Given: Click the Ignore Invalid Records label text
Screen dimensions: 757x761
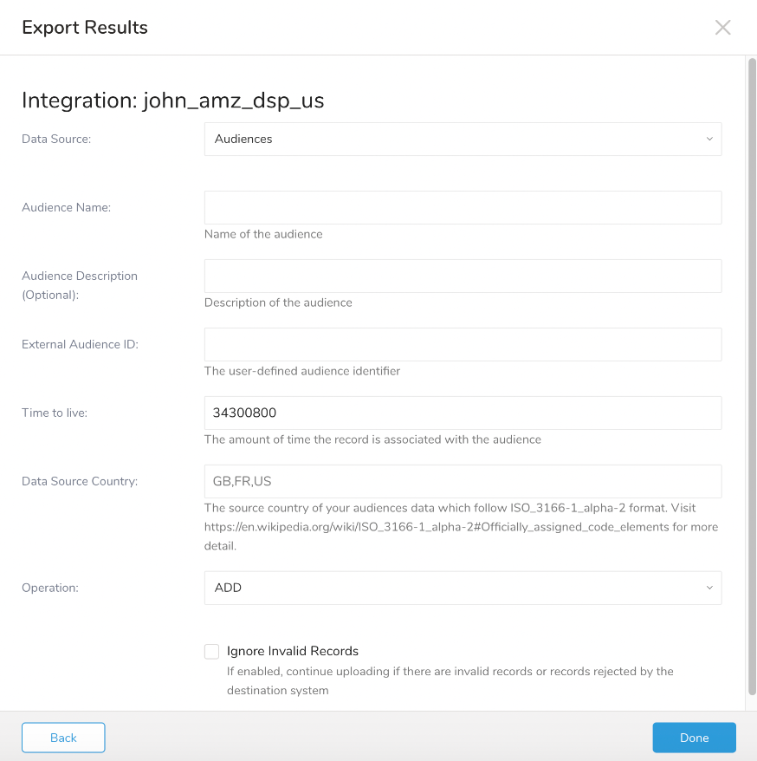Looking at the screenshot, I should (293, 651).
